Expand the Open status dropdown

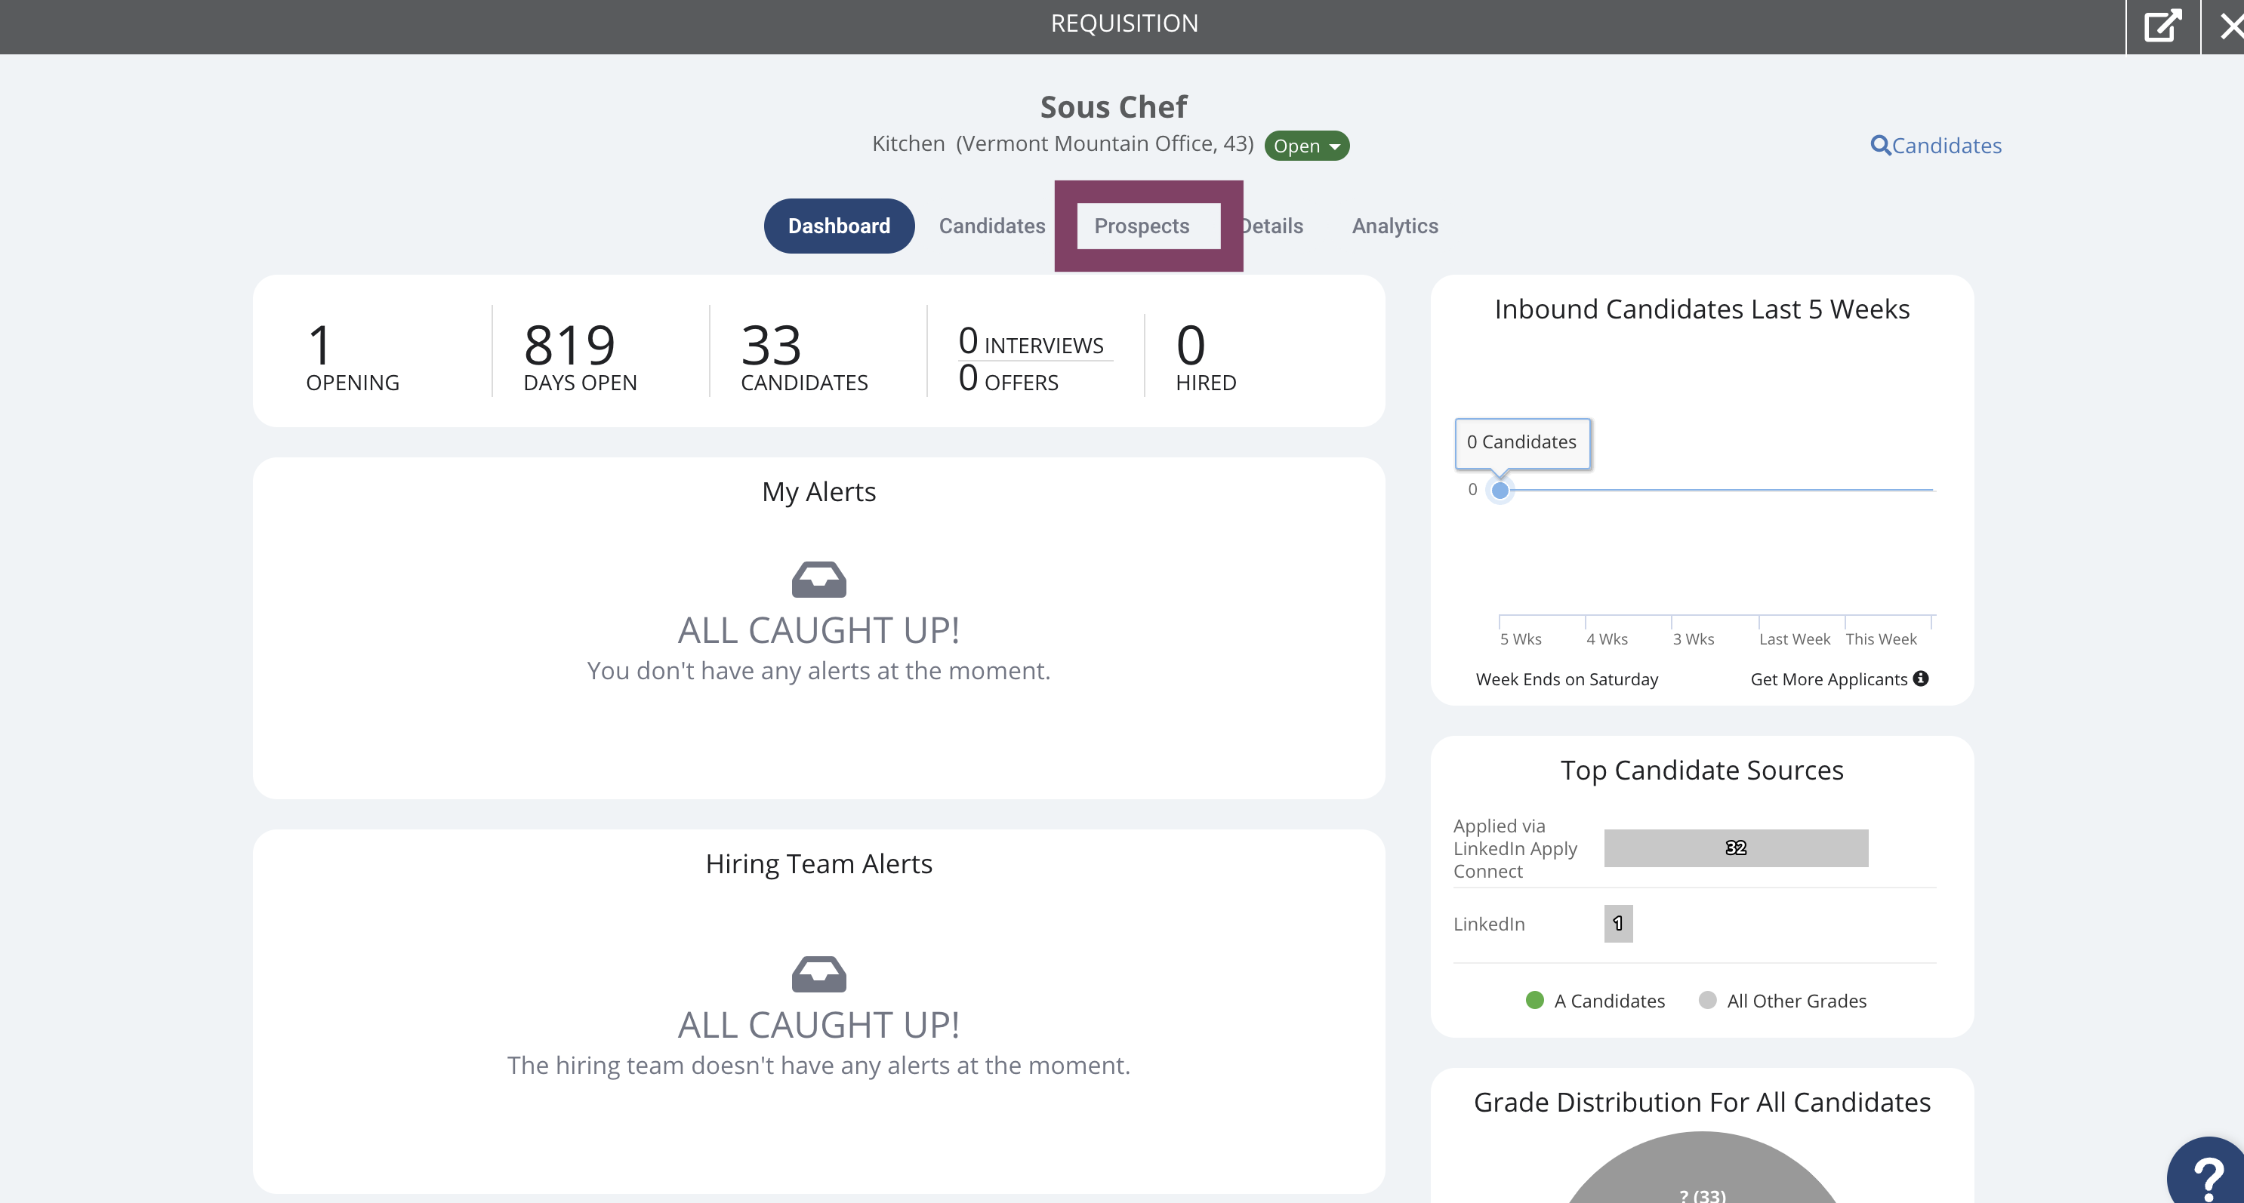(x=1307, y=146)
